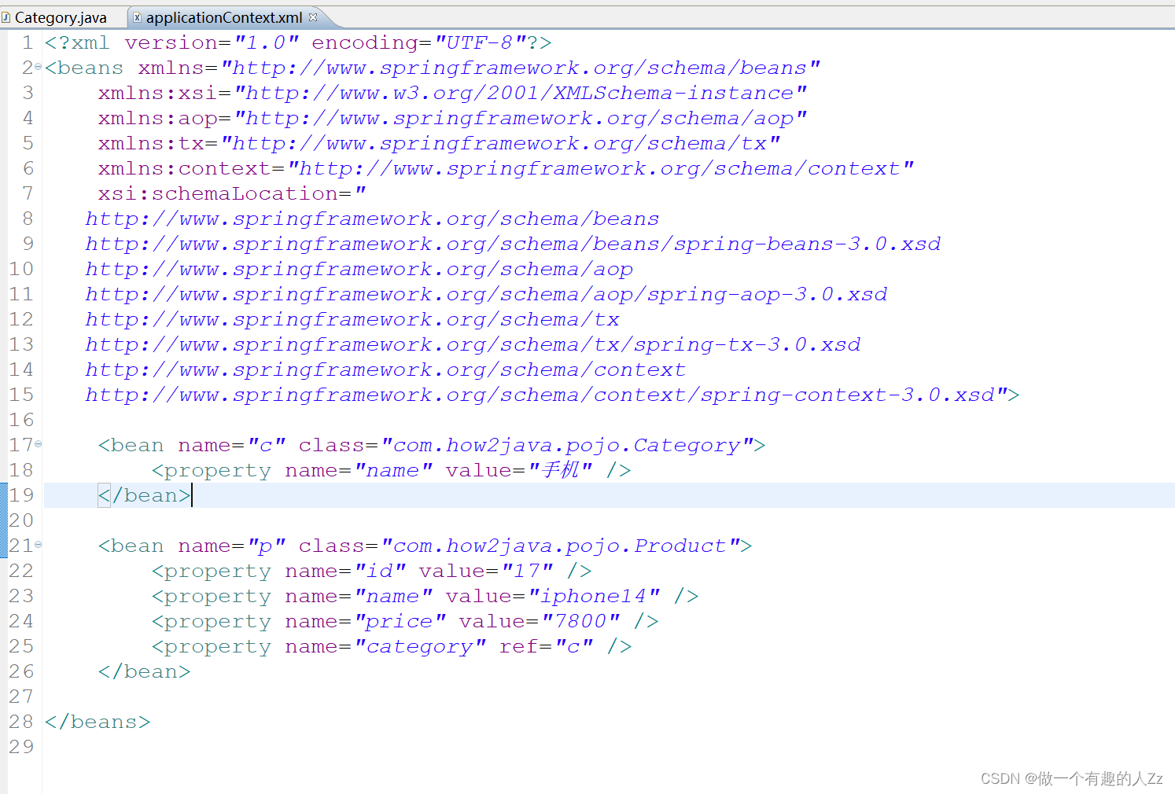
Task: Click the xmlns:tx attribute on line 5
Action: coord(439,143)
